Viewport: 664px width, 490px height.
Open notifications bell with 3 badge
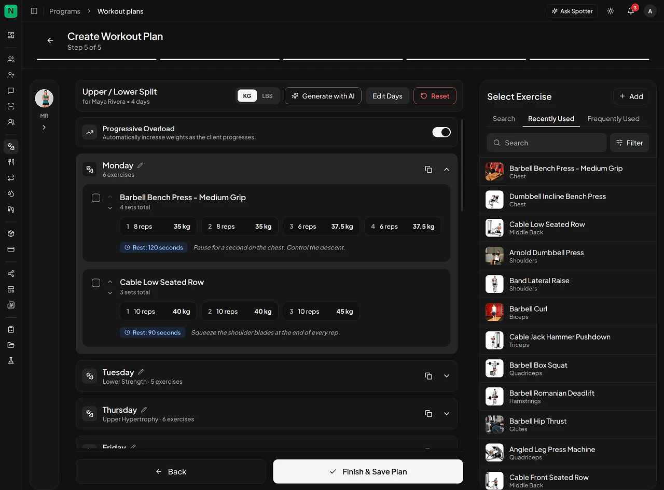coord(631,11)
